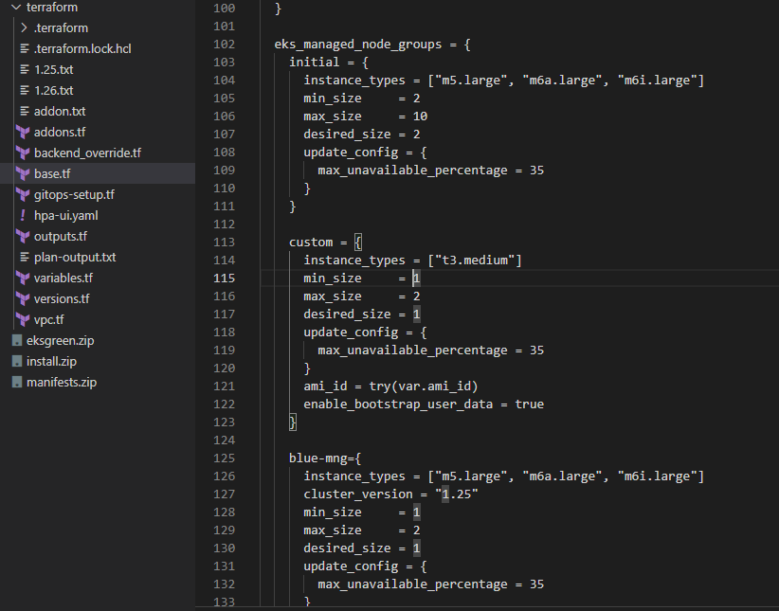Click text file icon beside addon.txt

(25, 111)
